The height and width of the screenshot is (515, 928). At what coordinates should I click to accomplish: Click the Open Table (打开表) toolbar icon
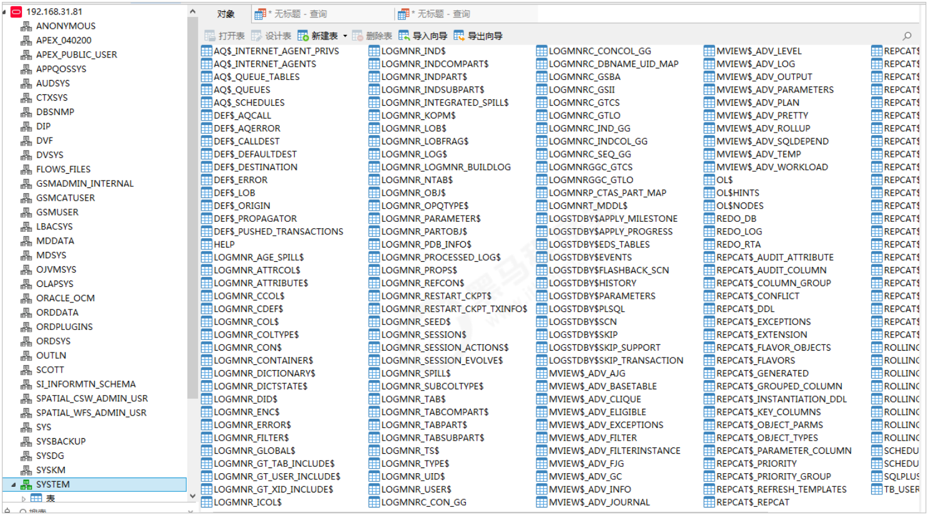coord(210,36)
